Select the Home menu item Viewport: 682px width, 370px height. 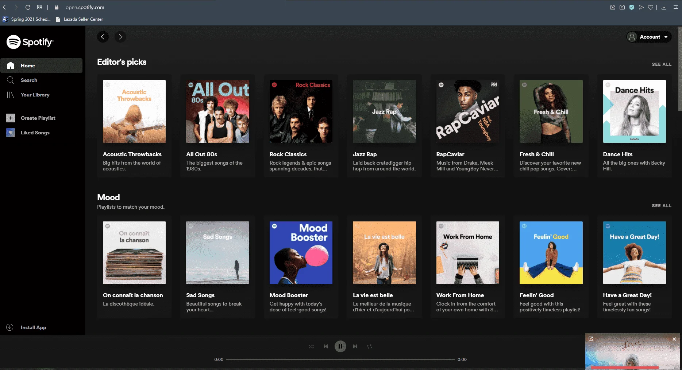(41, 66)
